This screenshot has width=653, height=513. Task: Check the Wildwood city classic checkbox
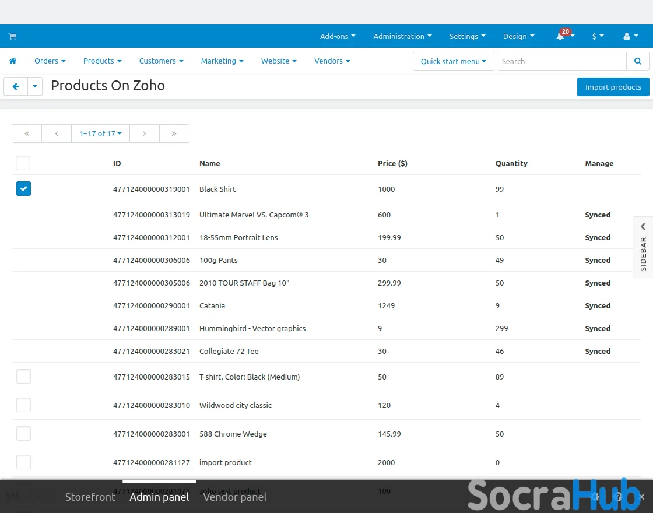(x=23, y=405)
